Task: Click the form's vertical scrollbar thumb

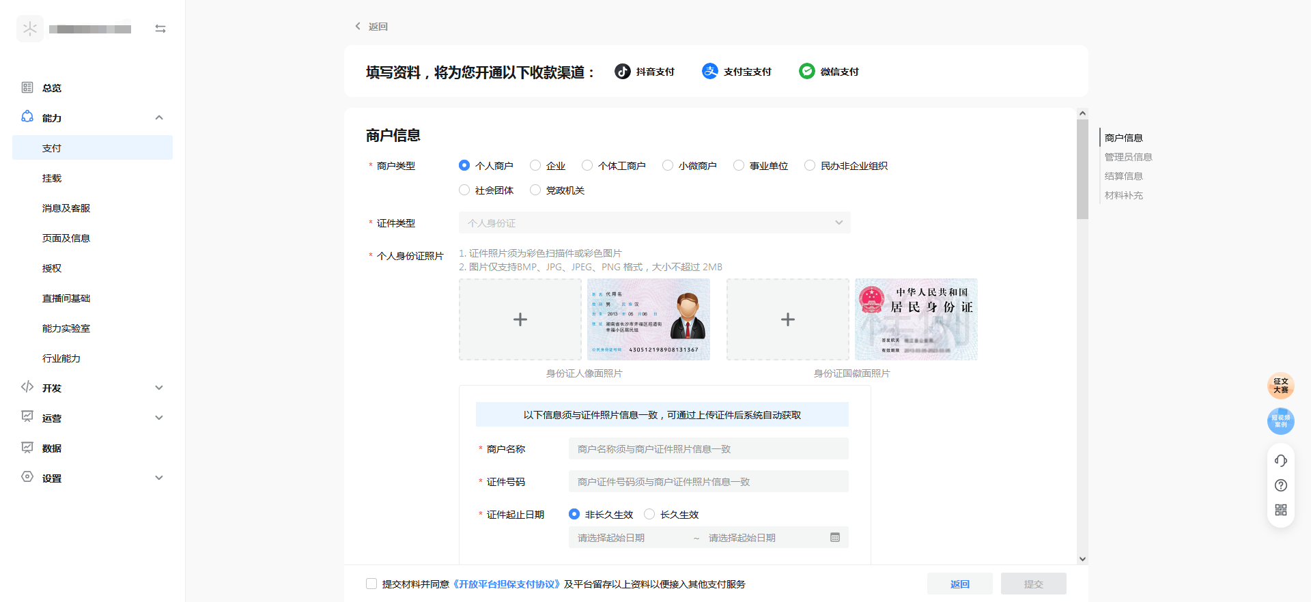Action: click(1082, 169)
